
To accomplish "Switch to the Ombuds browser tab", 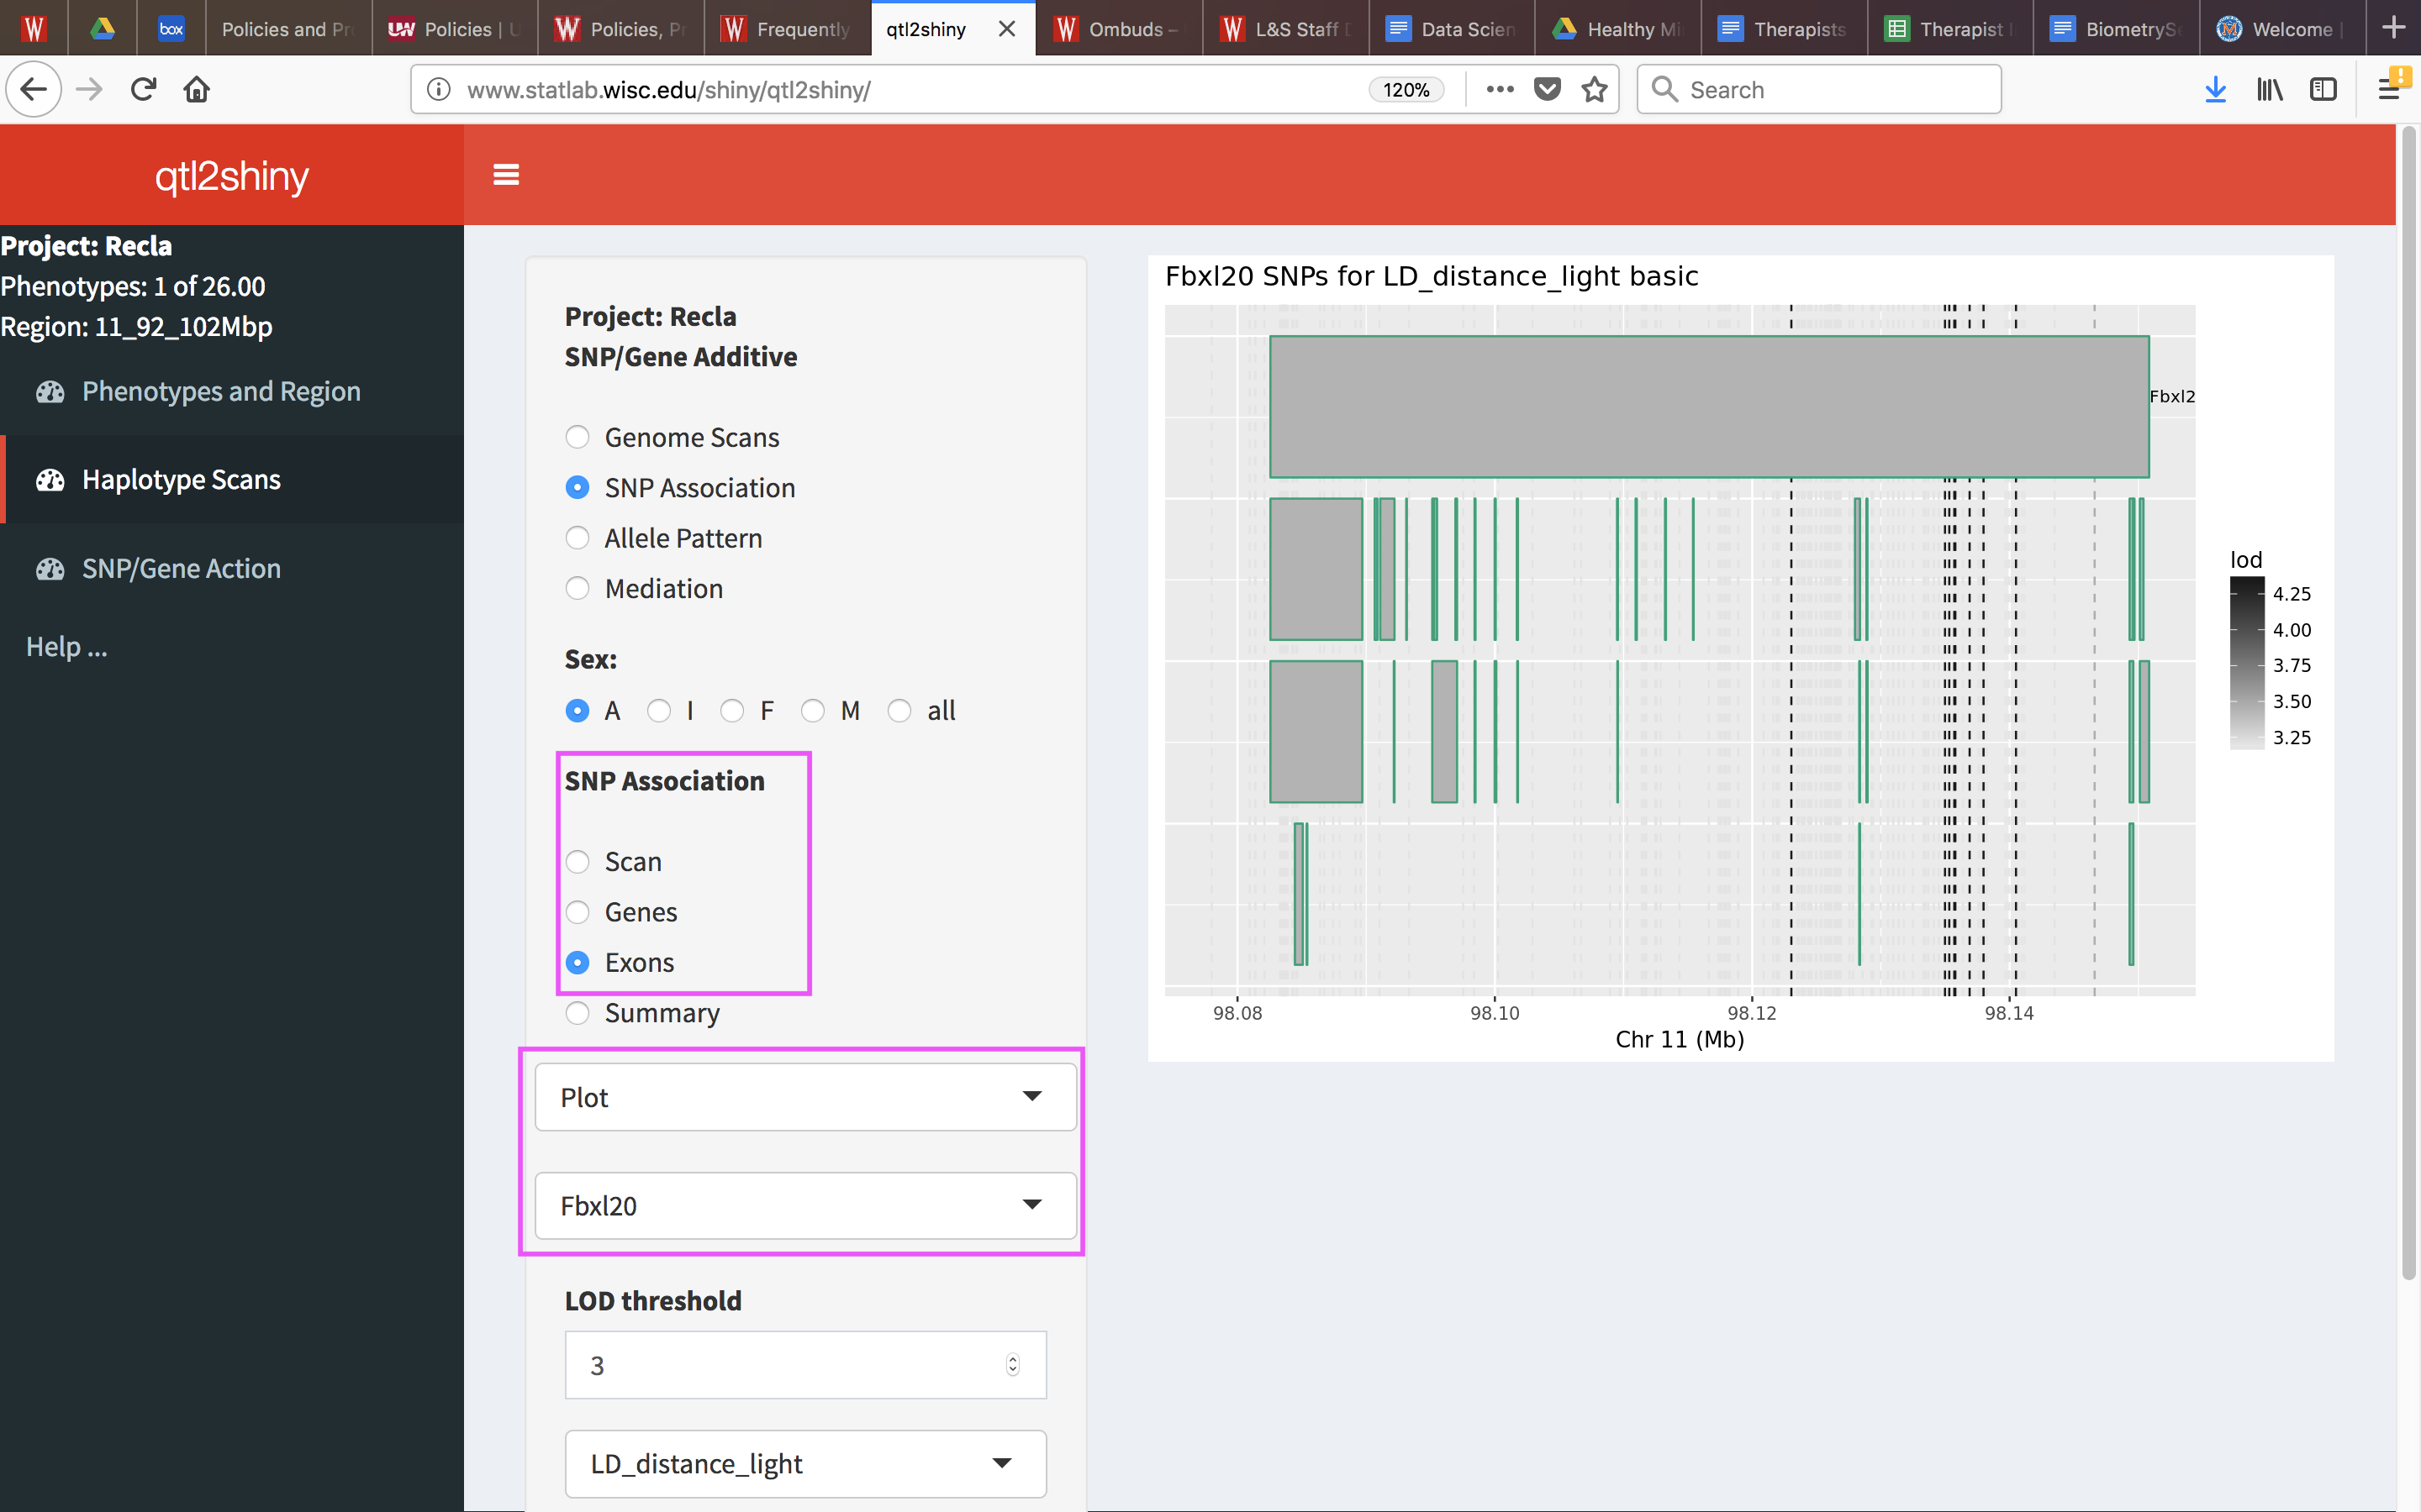I will (x=1119, y=29).
